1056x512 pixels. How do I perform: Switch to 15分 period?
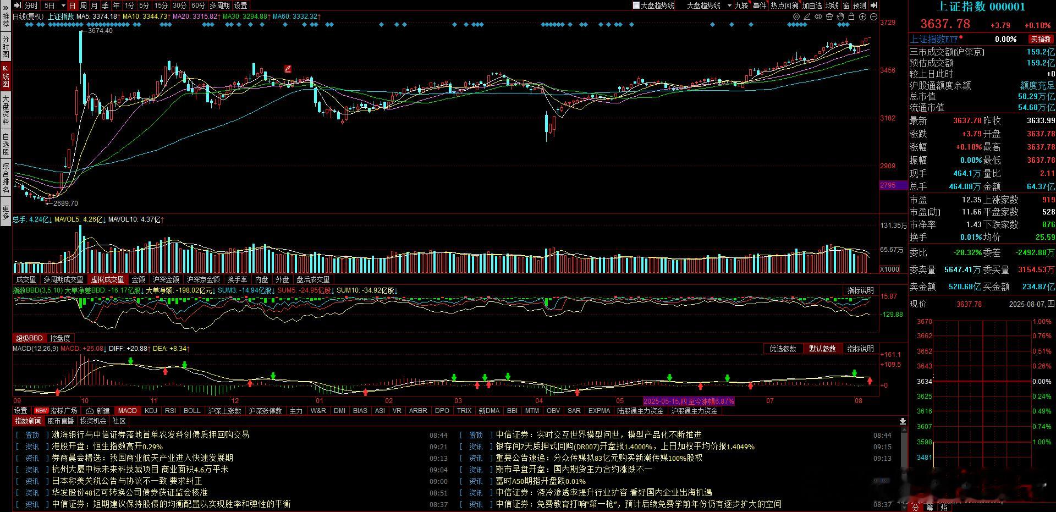161,5
